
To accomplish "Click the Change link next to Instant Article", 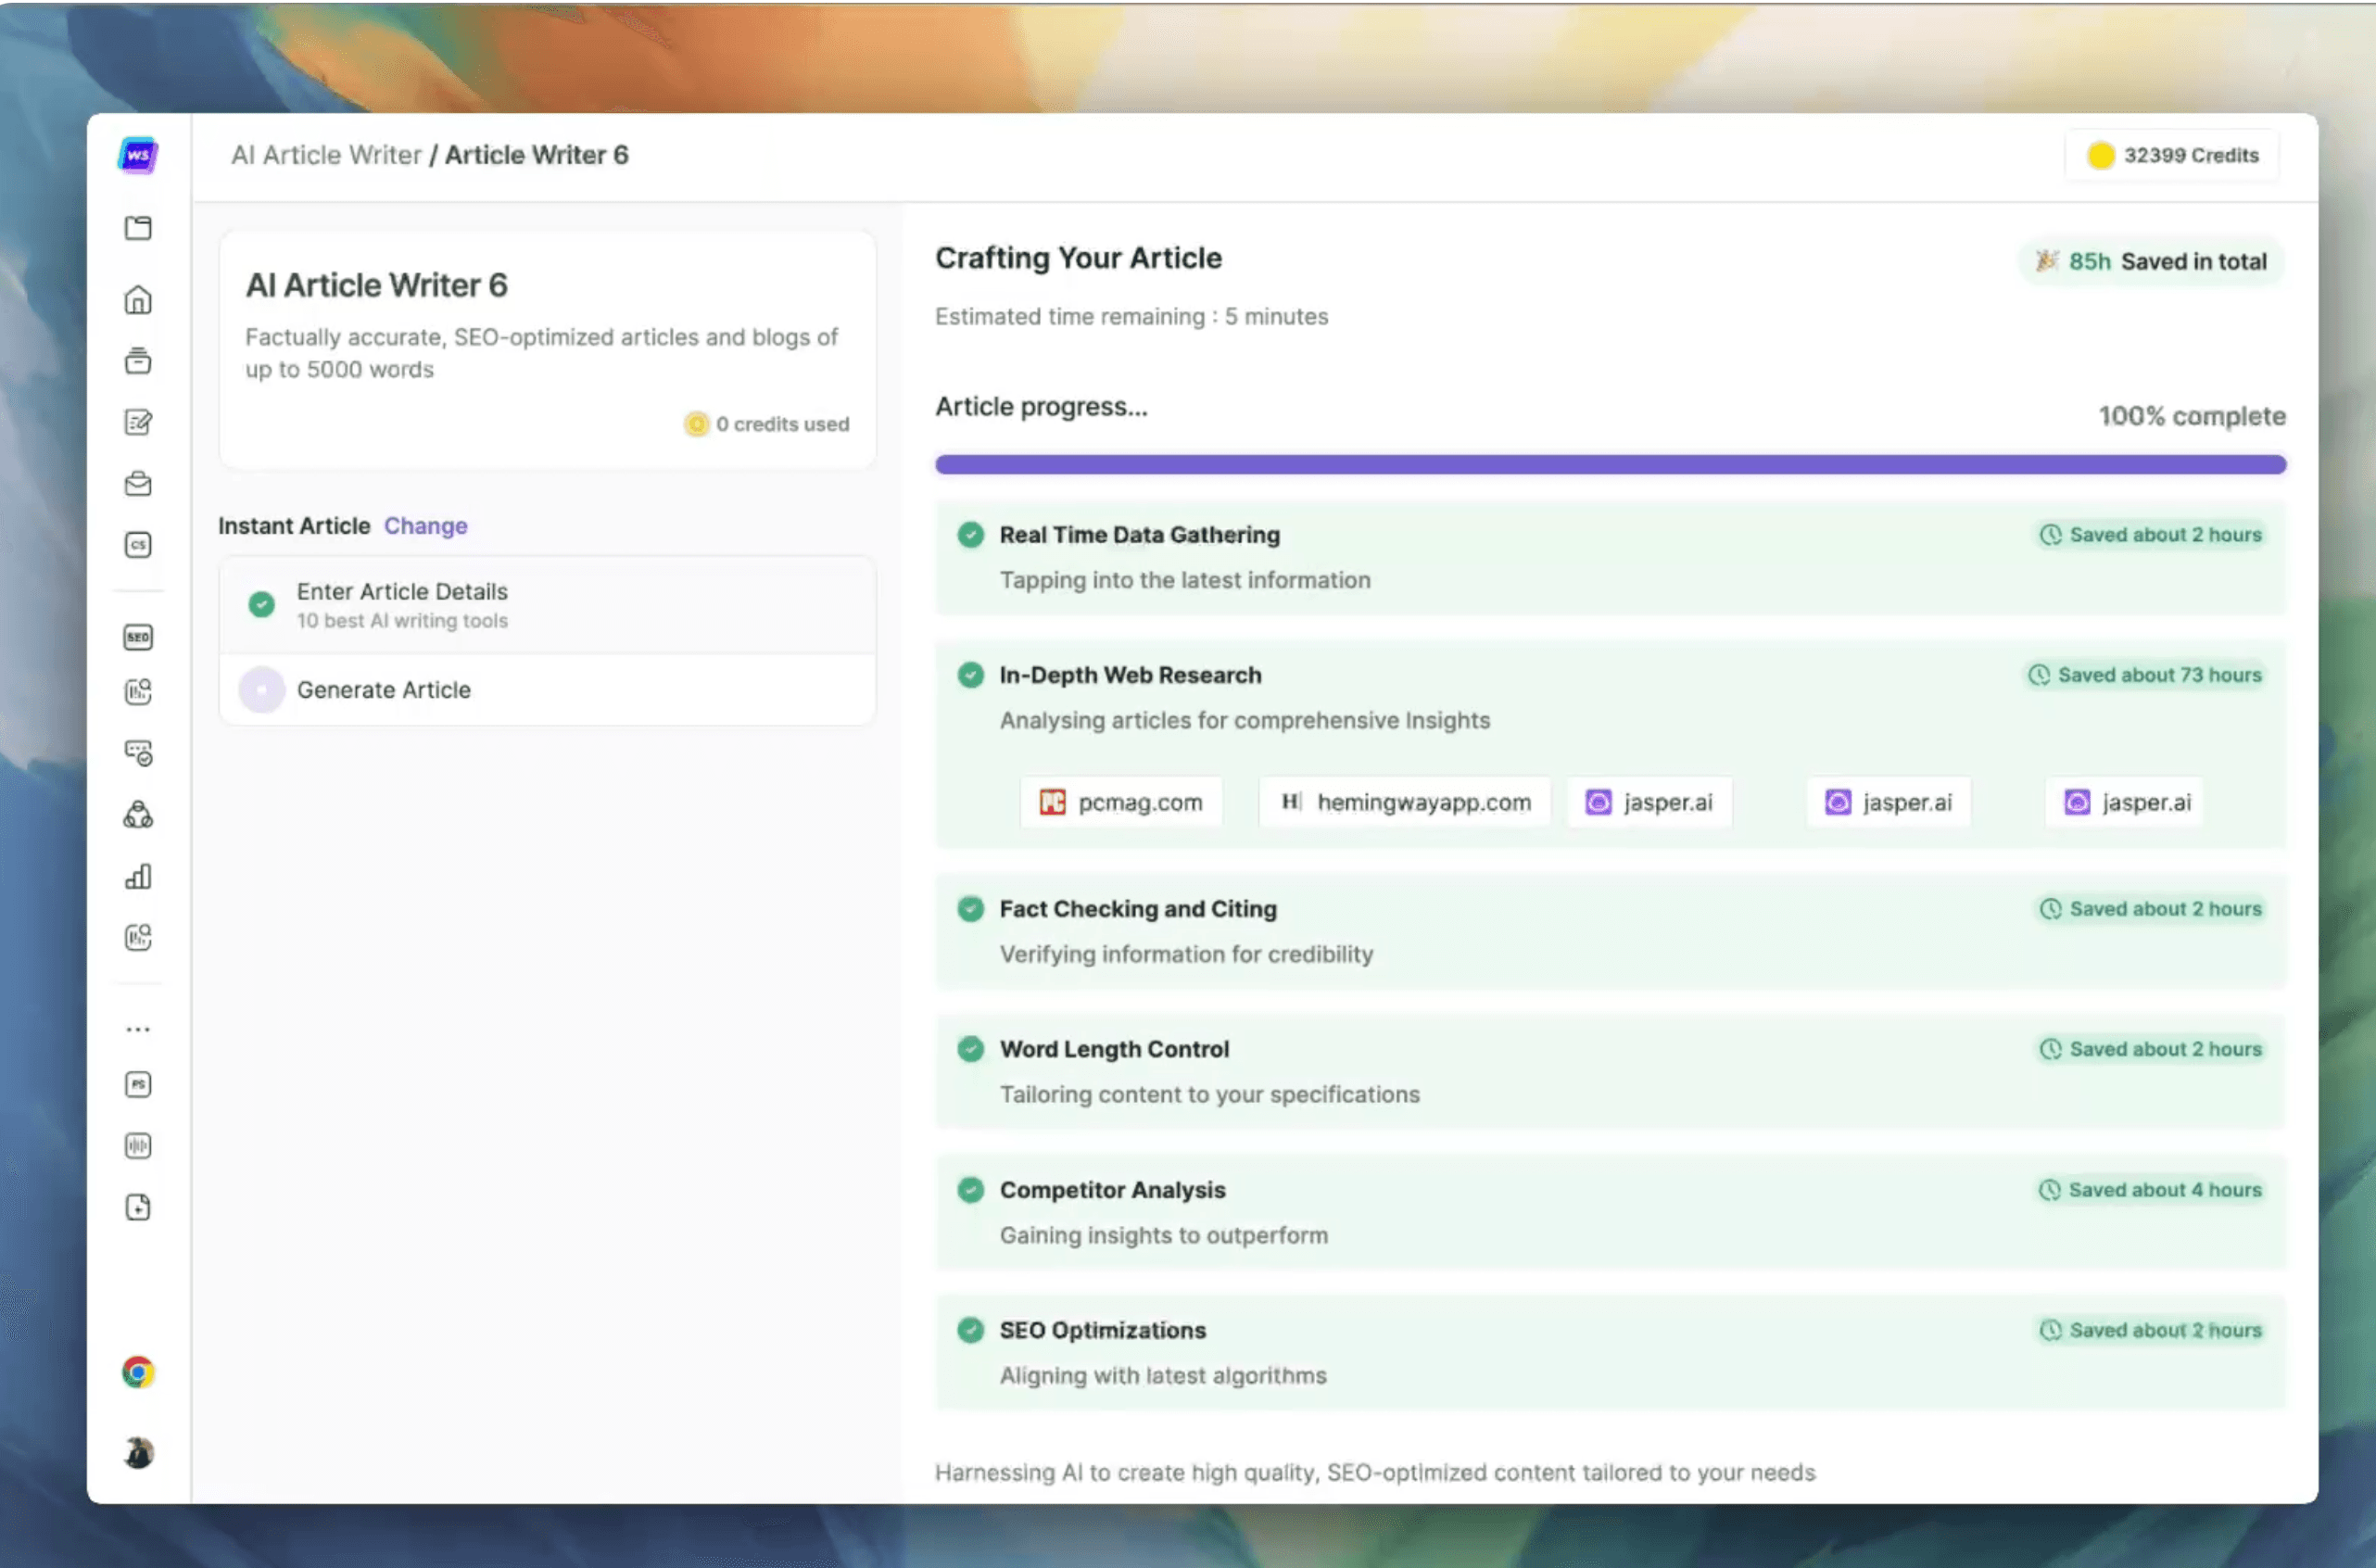I will click(x=425, y=525).
